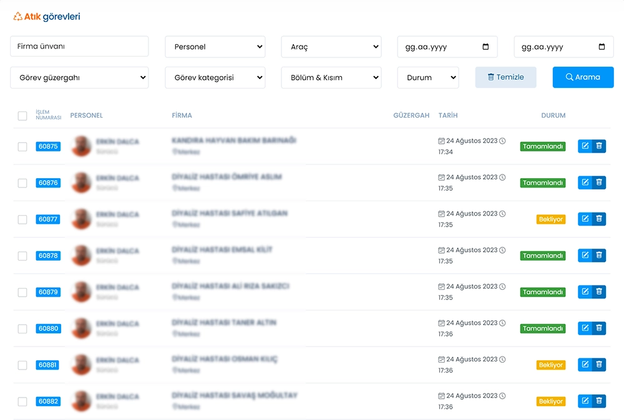Open calendar picker in second date field
The image size is (624, 420).
[x=602, y=47]
